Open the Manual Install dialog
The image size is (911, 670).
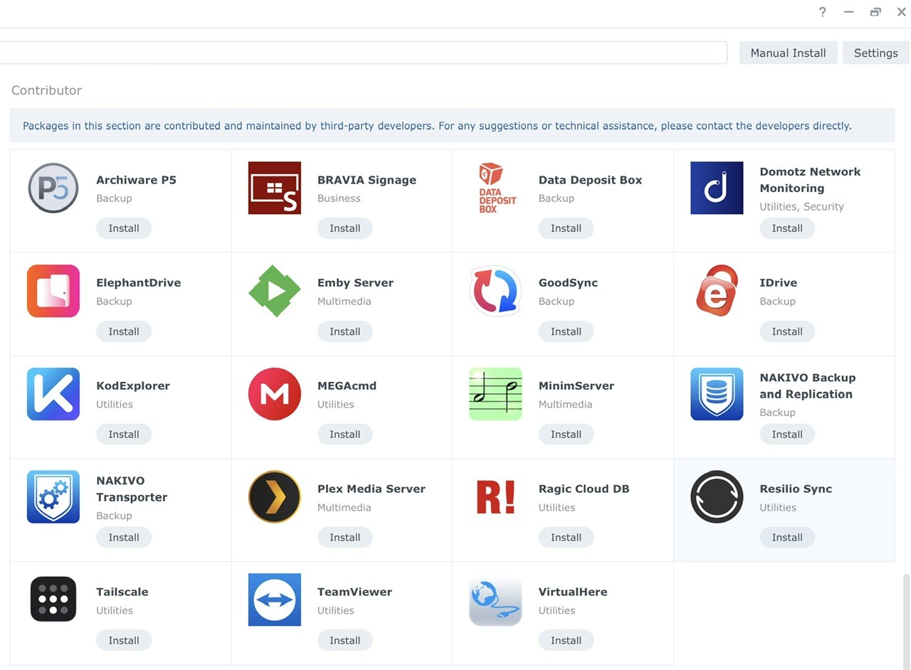(x=788, y=53)
